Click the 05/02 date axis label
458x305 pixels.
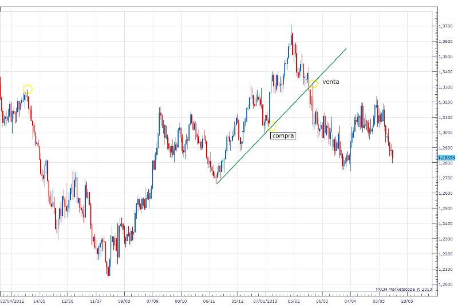(x=294, y=299)
